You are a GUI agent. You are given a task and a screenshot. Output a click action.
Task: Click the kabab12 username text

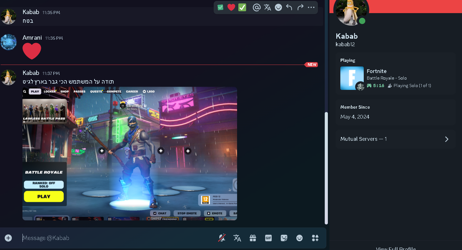(x=345, y=44)
